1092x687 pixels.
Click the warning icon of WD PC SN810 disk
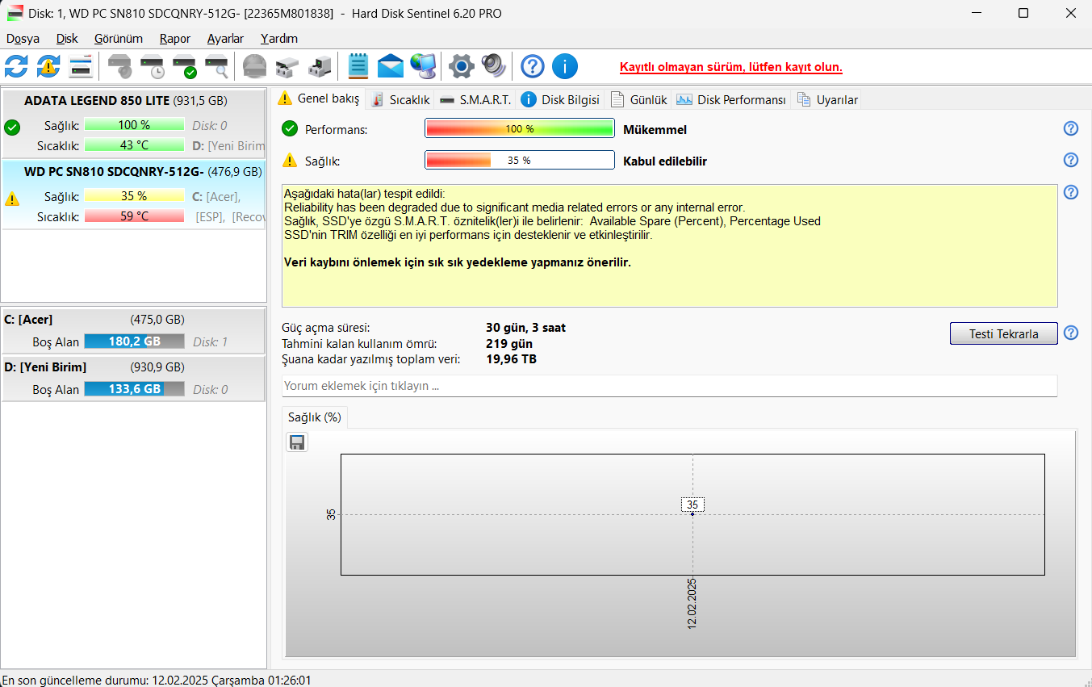12,199
